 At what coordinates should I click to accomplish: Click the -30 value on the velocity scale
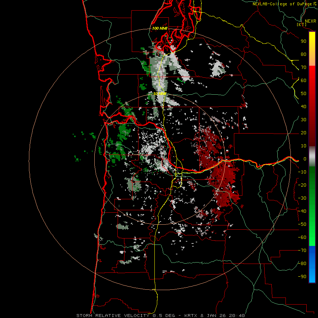[x=302, y=198]
